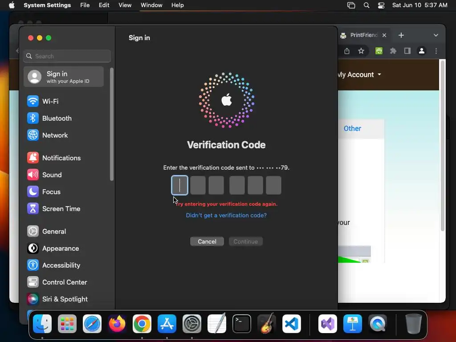The image size is (456, 342).
Task: Open Finder from the Dock
Action: coord(42,324)
